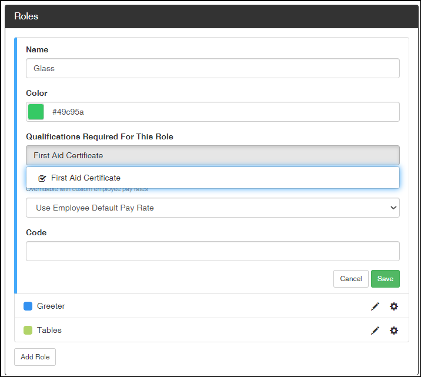Image resolution: width=421 pixels, height=377 pixels.
Task: Uncheck First Aid Certificate checkbox
Action: (x=42, y=178)
